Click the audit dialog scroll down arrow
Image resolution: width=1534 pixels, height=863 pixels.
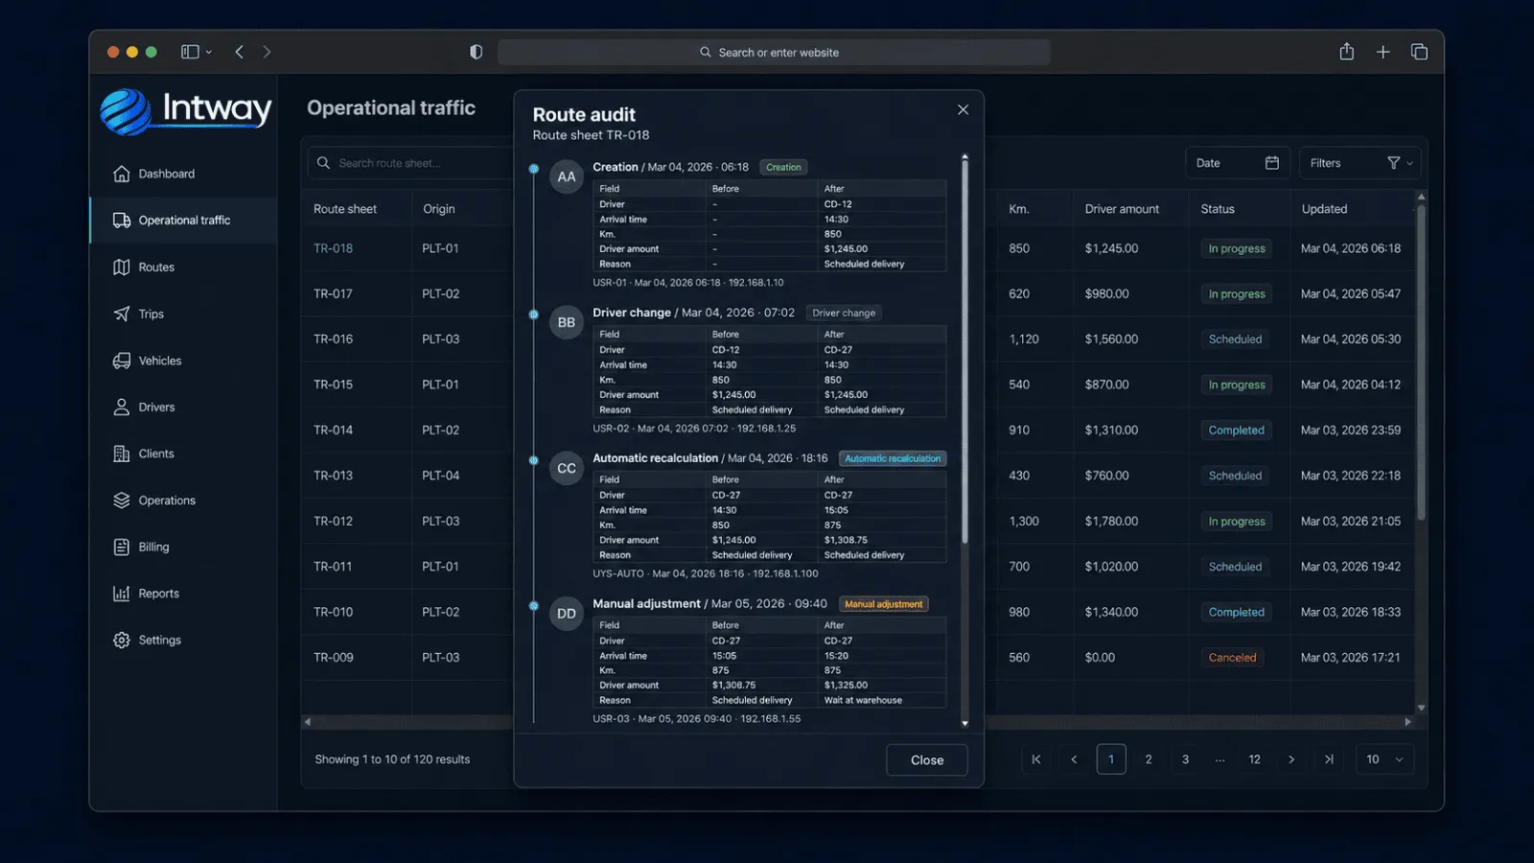[965, 724]
